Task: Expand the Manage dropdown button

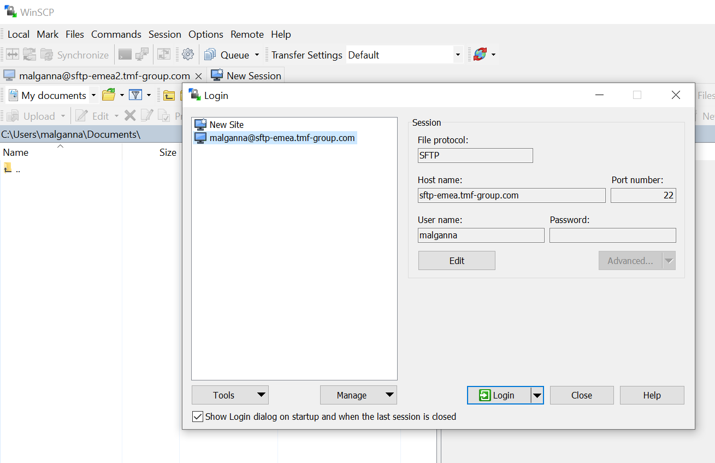Action: 358,395
